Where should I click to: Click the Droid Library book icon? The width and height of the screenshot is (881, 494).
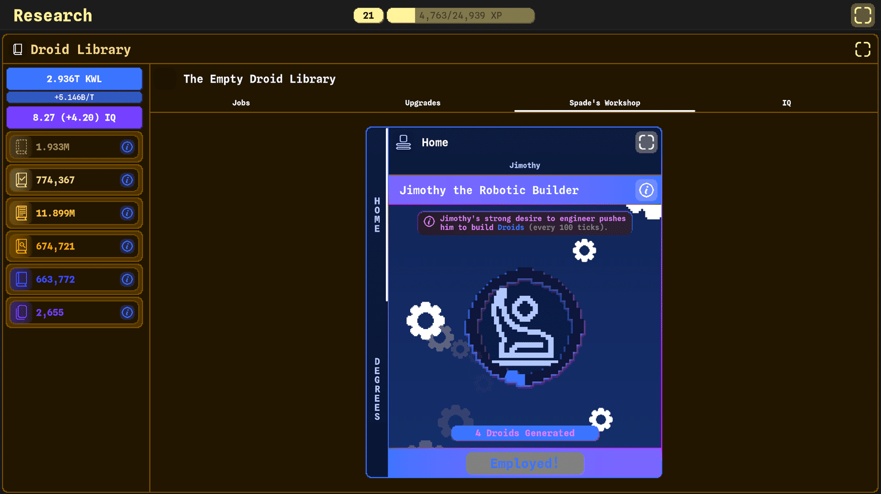click(18, 50)
